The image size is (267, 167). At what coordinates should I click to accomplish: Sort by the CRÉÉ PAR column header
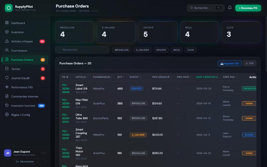[230, 77]
